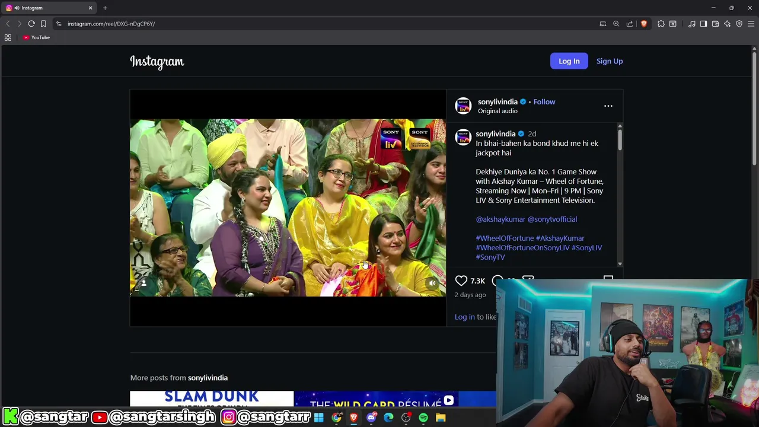759x427 pixels.
Task: View site information icon in address bar
Action: click(x=59, y=24)
